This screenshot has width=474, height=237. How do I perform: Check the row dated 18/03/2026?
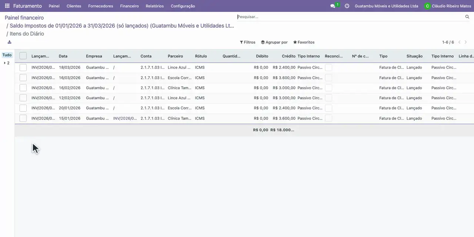(x=23, y=67)
